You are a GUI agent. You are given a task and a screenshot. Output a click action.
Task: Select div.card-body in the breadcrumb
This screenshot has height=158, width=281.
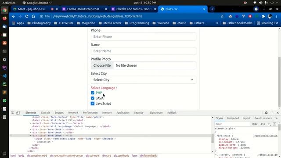(121, 156)
